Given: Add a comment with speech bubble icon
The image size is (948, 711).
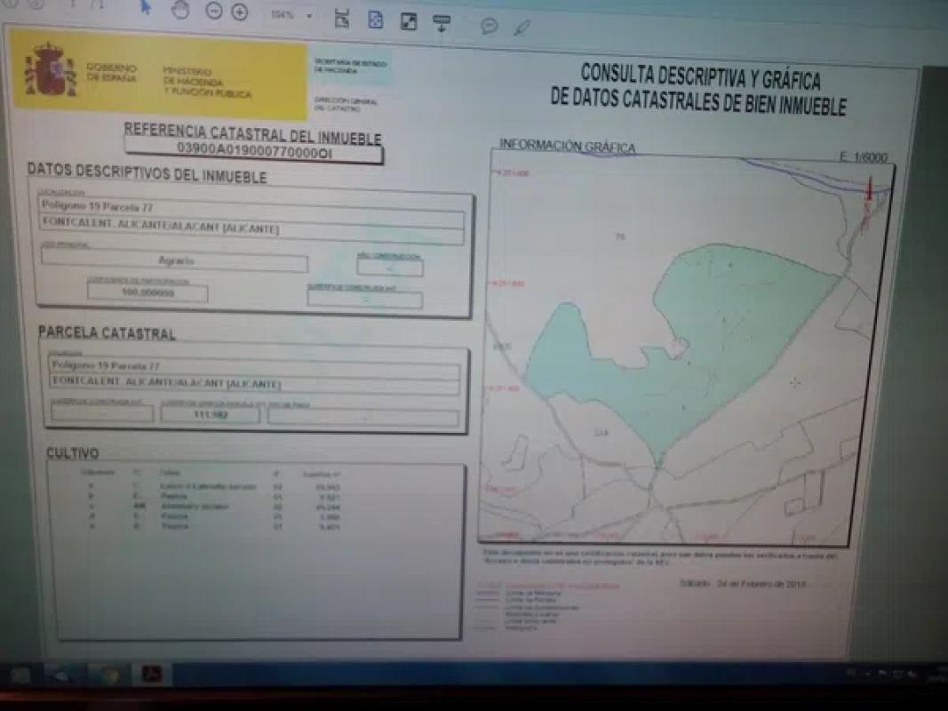Looking at the screenshot, I should coord(489,26).
